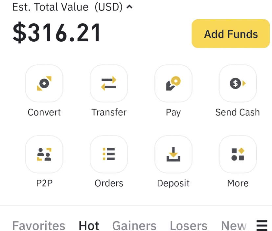
Task: Switch to the Favorites tab
Action: 39,226
